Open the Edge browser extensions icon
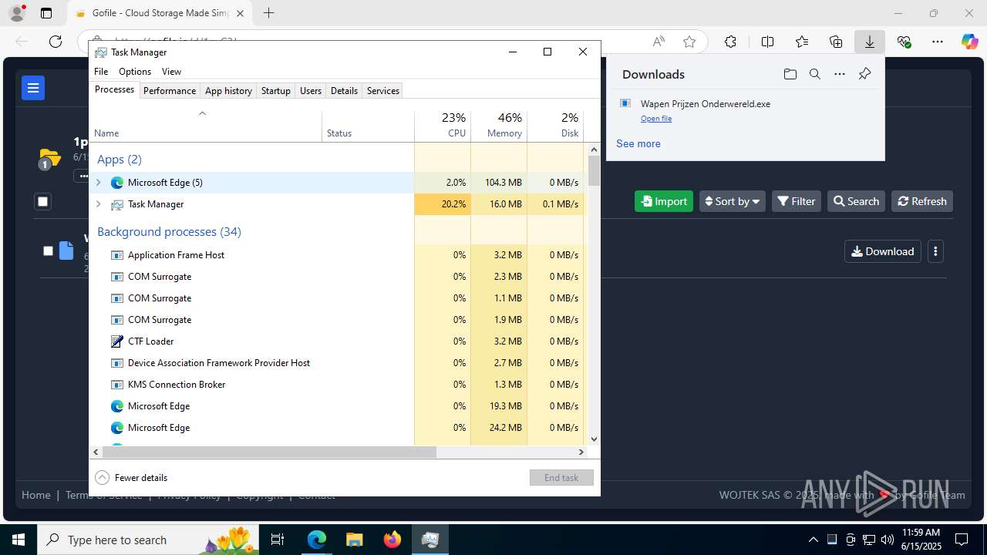 tap(730, 42)
